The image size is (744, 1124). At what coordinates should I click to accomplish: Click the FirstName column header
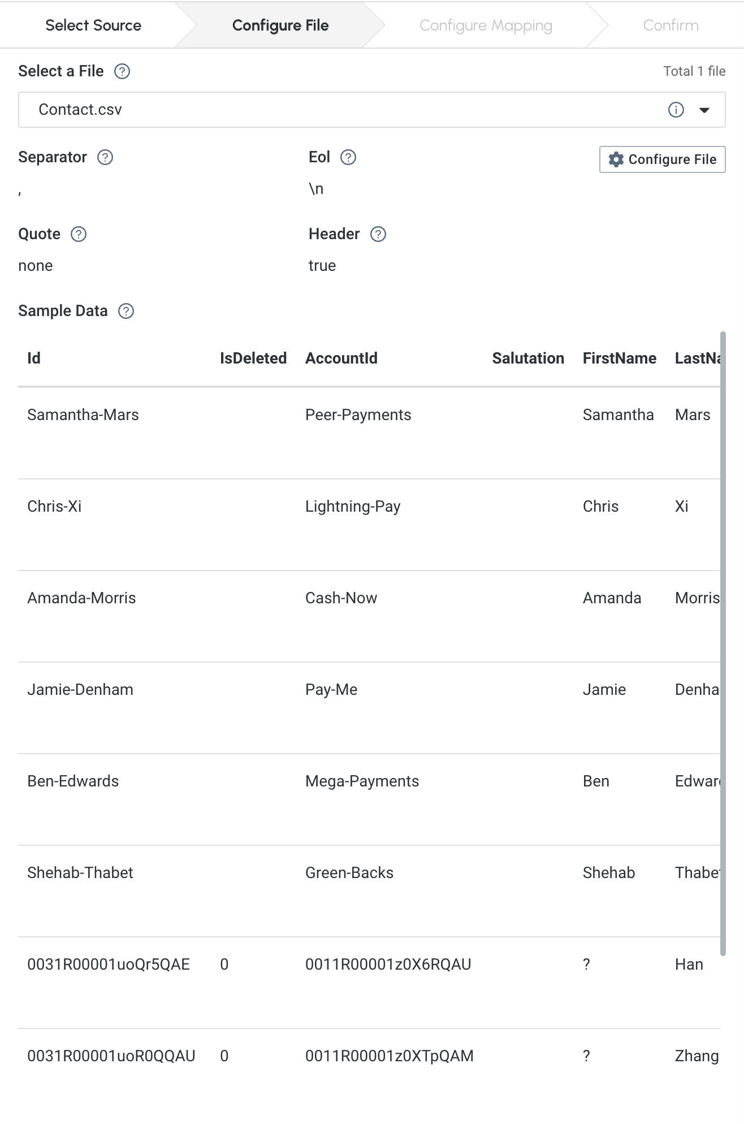(619, 358)
